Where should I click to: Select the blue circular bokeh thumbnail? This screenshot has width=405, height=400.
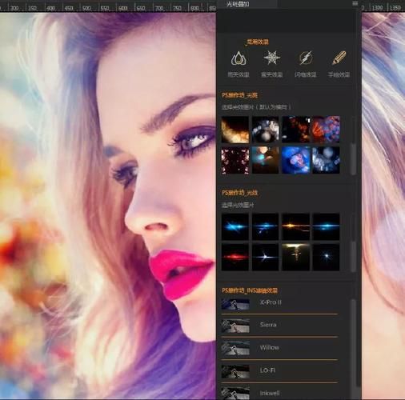coord(295,160)
